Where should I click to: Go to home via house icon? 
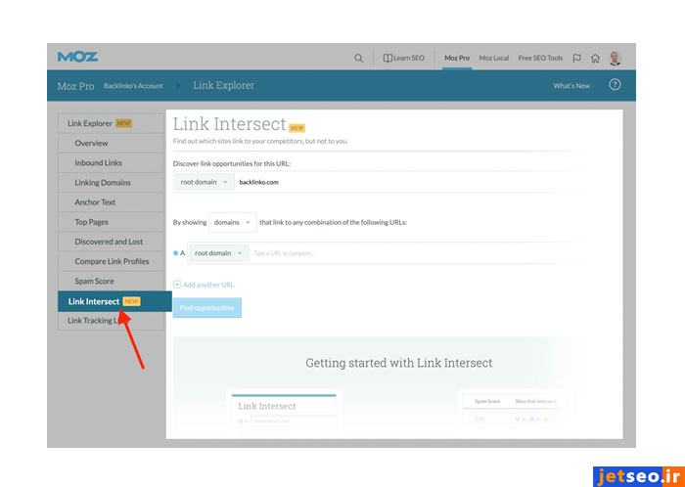point(595,58)
